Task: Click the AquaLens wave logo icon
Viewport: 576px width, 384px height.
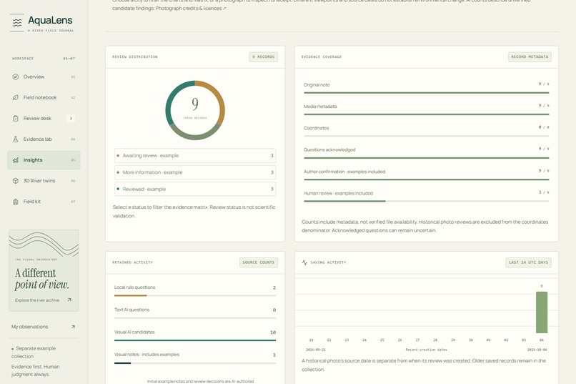Action: coord(17,23)
